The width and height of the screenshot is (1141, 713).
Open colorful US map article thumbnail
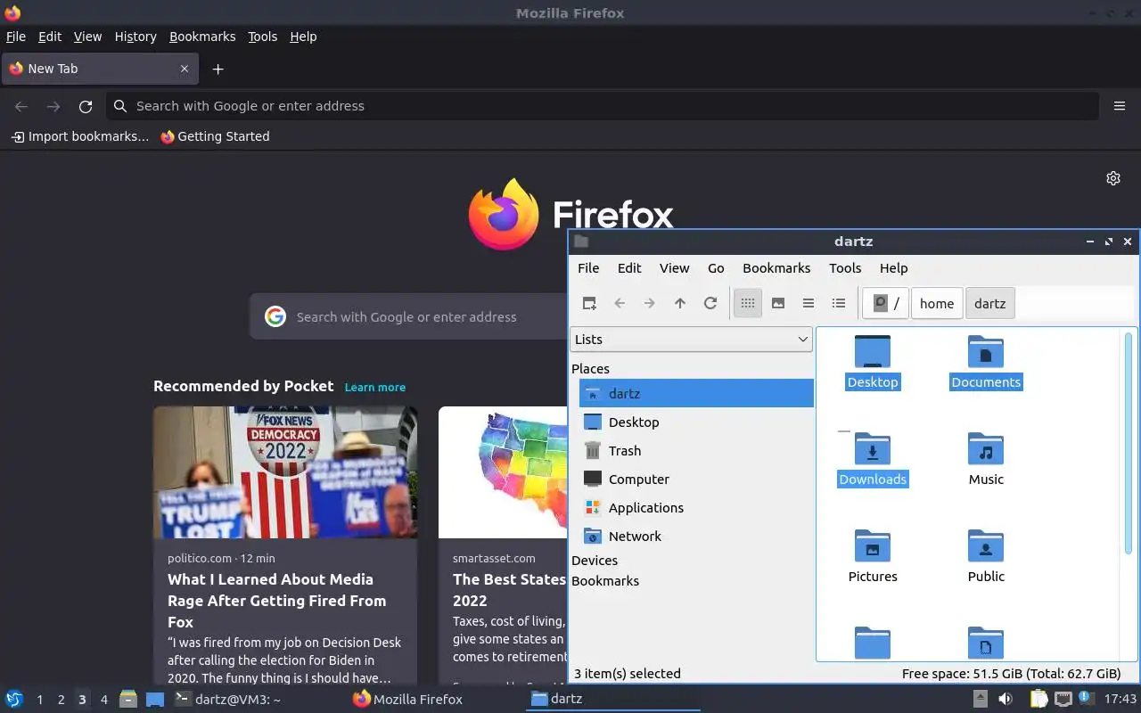coord(503,472)
